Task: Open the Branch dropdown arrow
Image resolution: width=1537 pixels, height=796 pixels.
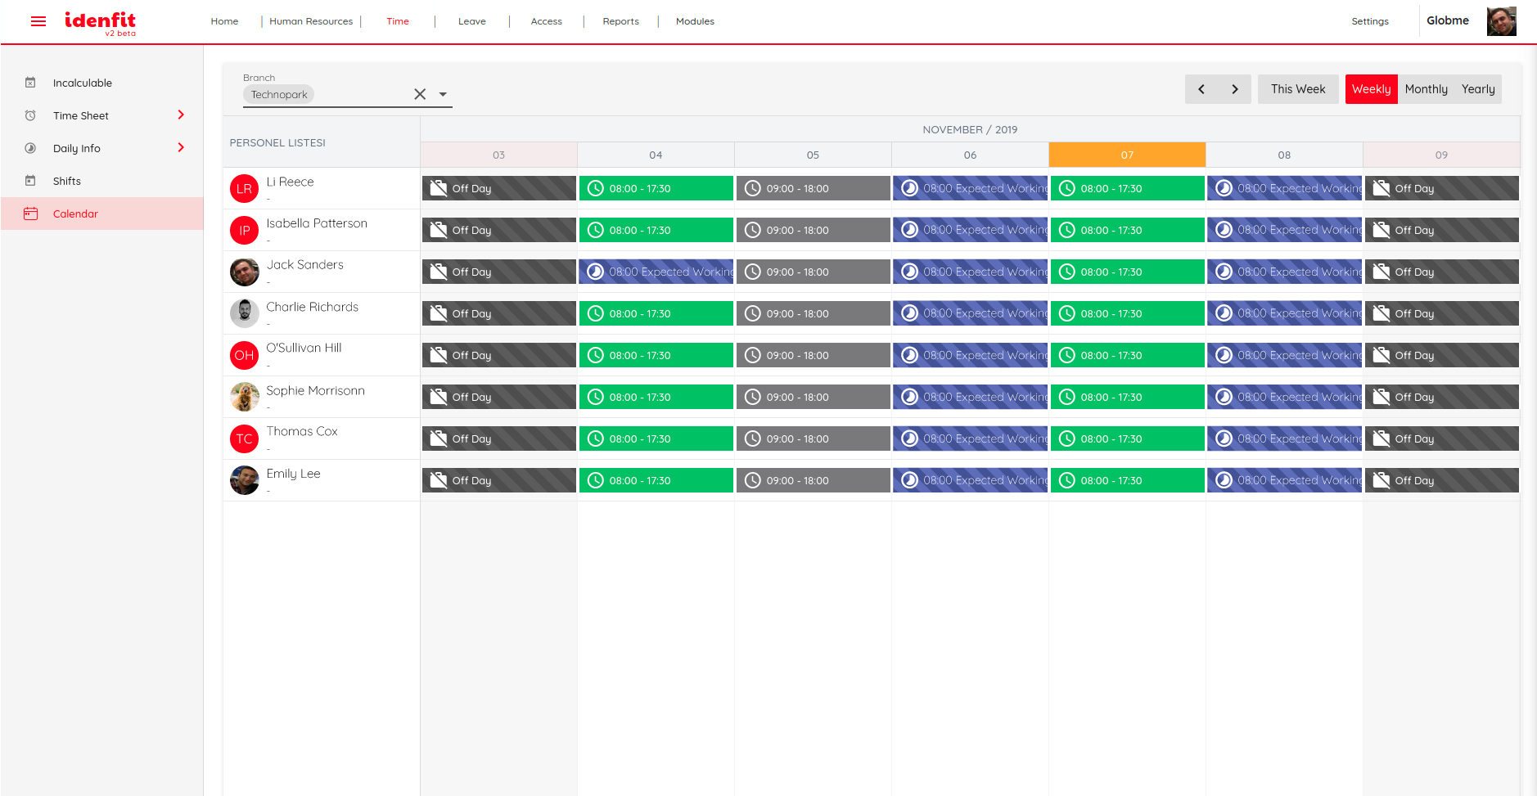Action: click(x=443, y=94)
